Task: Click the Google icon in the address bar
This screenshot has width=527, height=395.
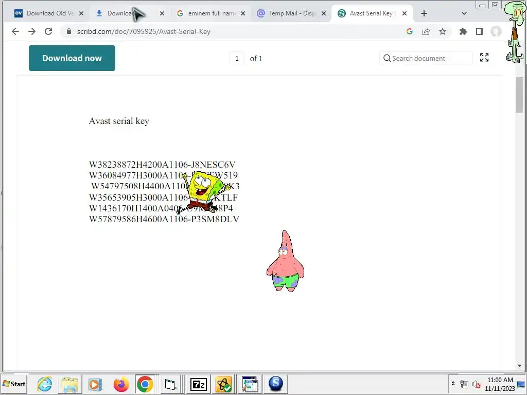Action: click(409, 31)
